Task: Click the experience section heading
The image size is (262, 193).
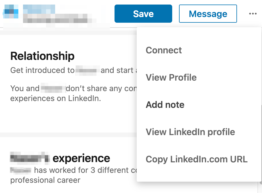Action: (x=60, y=158)
